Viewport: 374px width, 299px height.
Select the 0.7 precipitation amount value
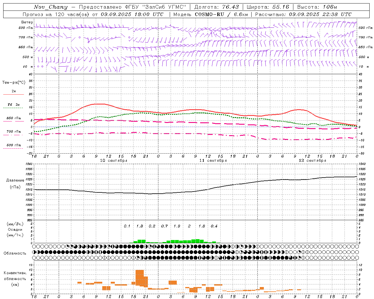165,226
